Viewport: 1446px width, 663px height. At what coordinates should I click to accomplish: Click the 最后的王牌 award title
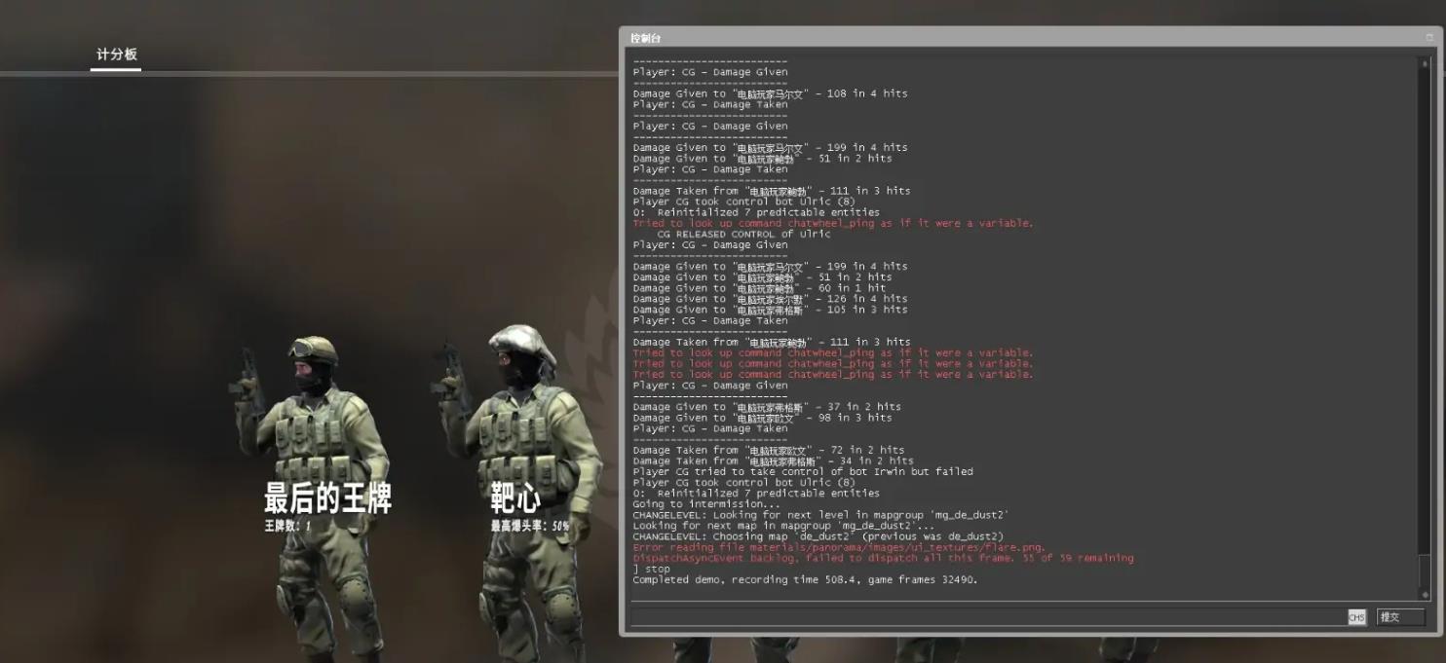click(x=327, y=498)
